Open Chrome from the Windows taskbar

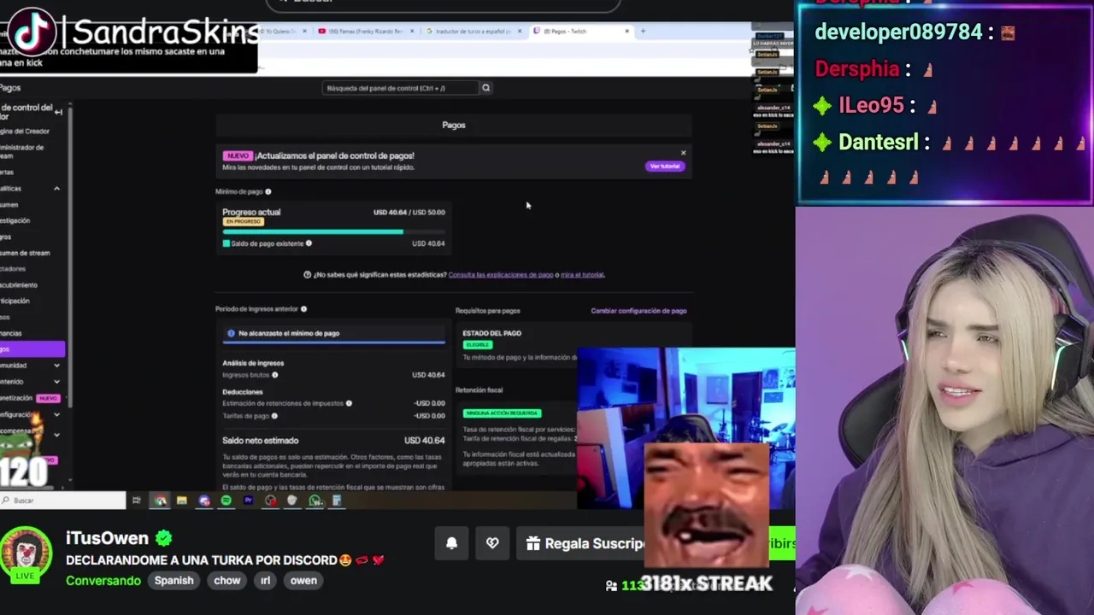(x=160, y=501)
